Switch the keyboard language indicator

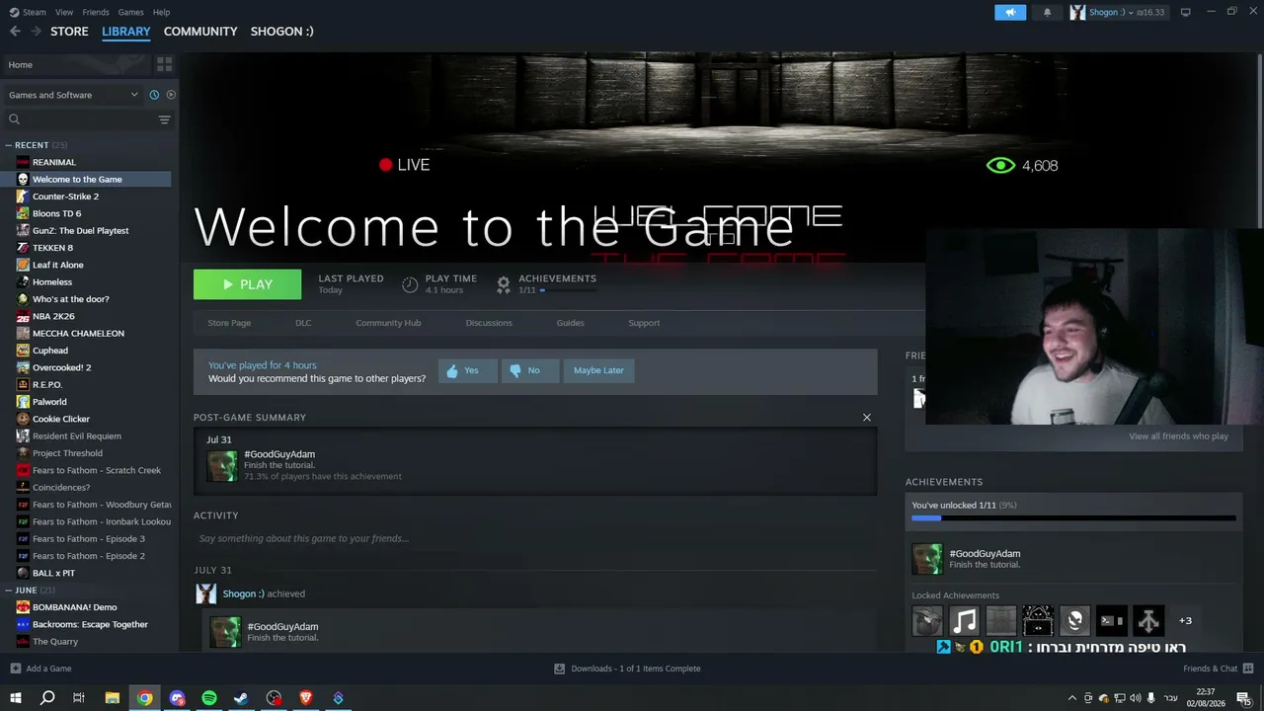point(1171,698)
